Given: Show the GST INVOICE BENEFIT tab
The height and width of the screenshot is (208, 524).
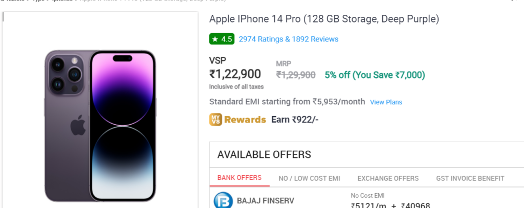Looking at the screenshot, I should (x=470, y=179).
